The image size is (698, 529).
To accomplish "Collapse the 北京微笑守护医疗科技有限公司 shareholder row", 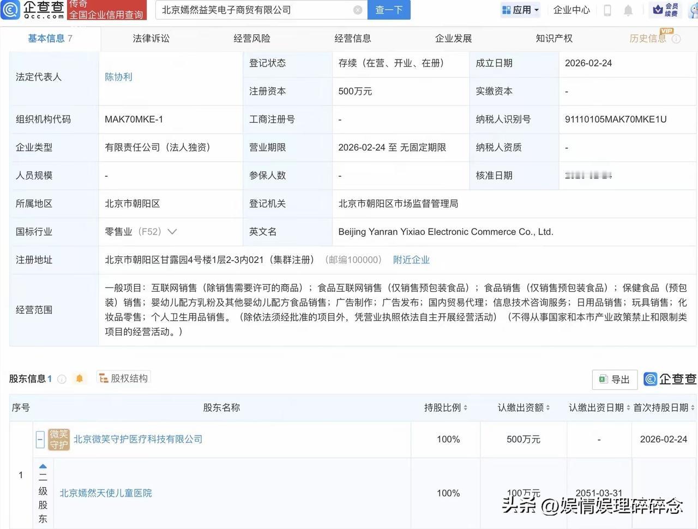I will click(x=40, y=440).
